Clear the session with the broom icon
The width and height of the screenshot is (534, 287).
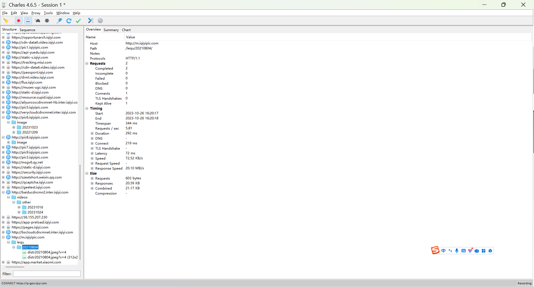coord(6,21)
